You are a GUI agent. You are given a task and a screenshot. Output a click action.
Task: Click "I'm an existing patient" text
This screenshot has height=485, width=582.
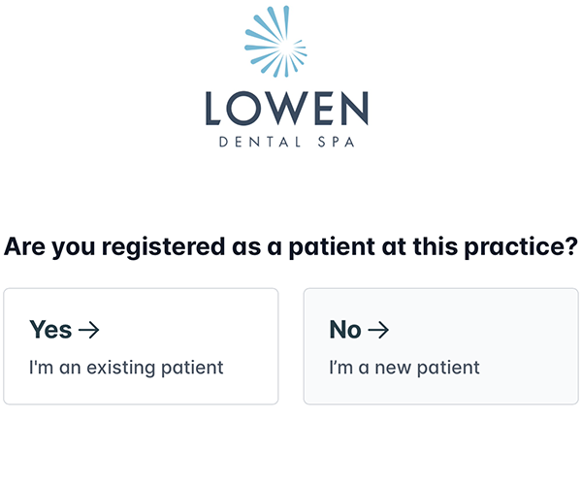tap(126, 368)
